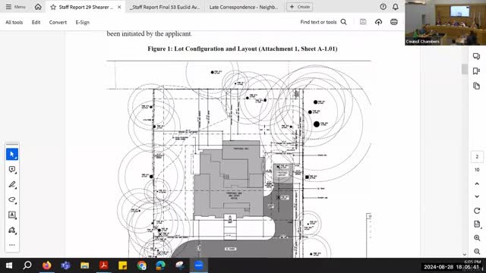The image size is (486, 273).
Task: Click the vertical scrollbar thumb
Action: pos(464,69)
